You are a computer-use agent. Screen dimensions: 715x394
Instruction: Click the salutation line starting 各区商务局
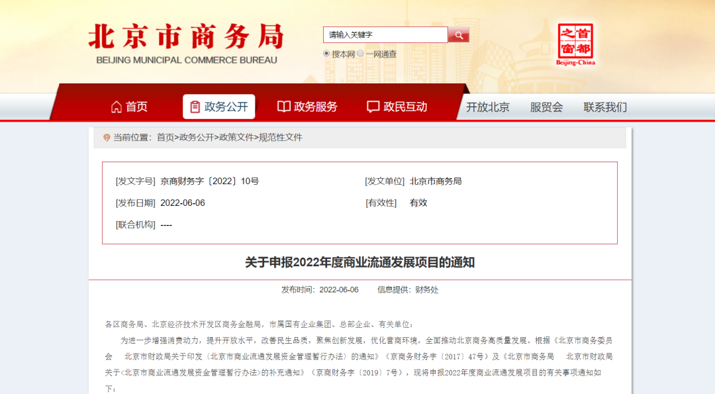coord(259,324)
